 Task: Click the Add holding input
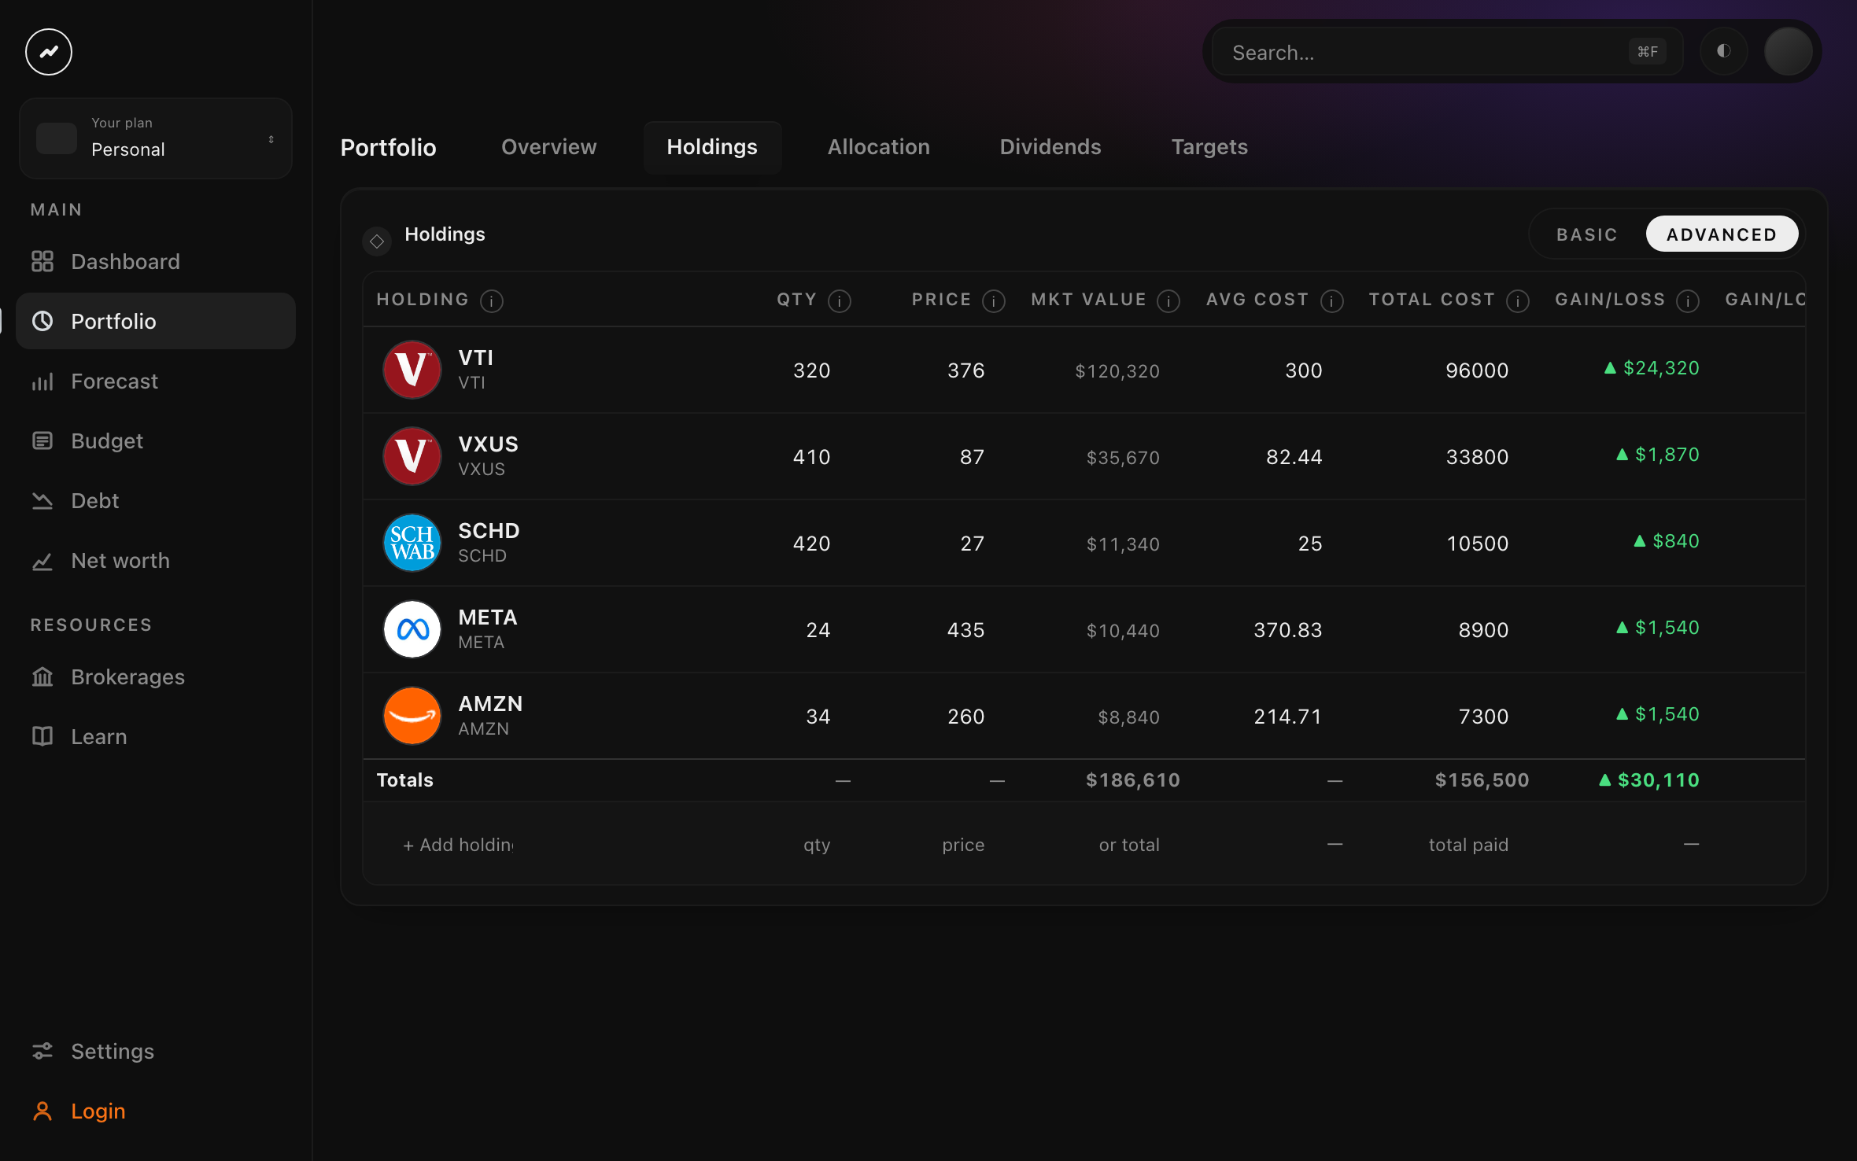click(458, 845)
